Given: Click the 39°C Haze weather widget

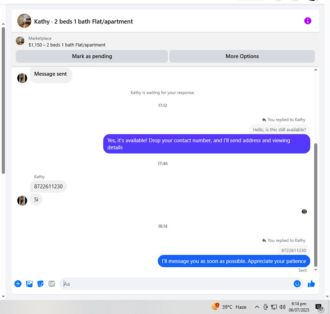Looking at the screenshot, I should [x=229, y=307].
